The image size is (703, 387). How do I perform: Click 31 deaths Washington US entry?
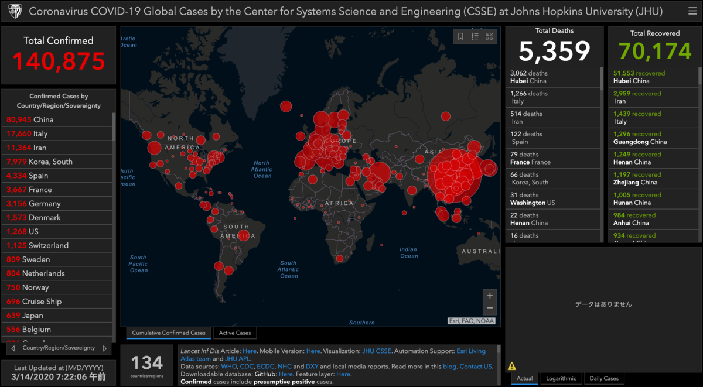(x=552, y=199)
